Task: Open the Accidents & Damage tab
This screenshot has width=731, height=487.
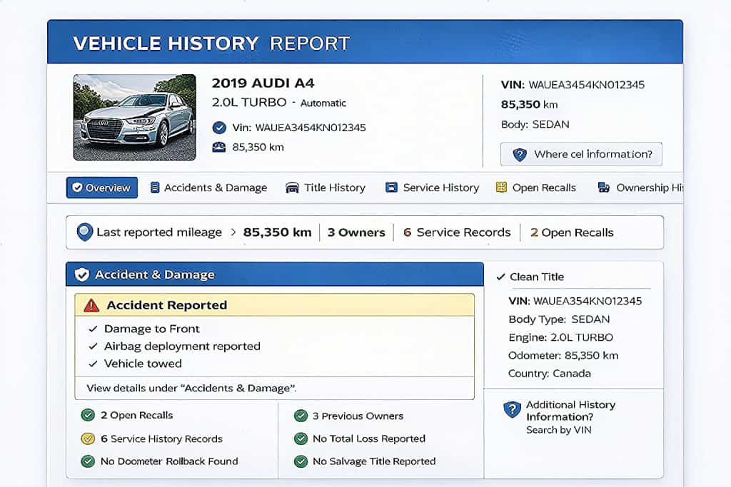Action: (x=208, y=188)
